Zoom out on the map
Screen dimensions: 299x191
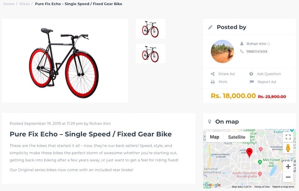288,177
